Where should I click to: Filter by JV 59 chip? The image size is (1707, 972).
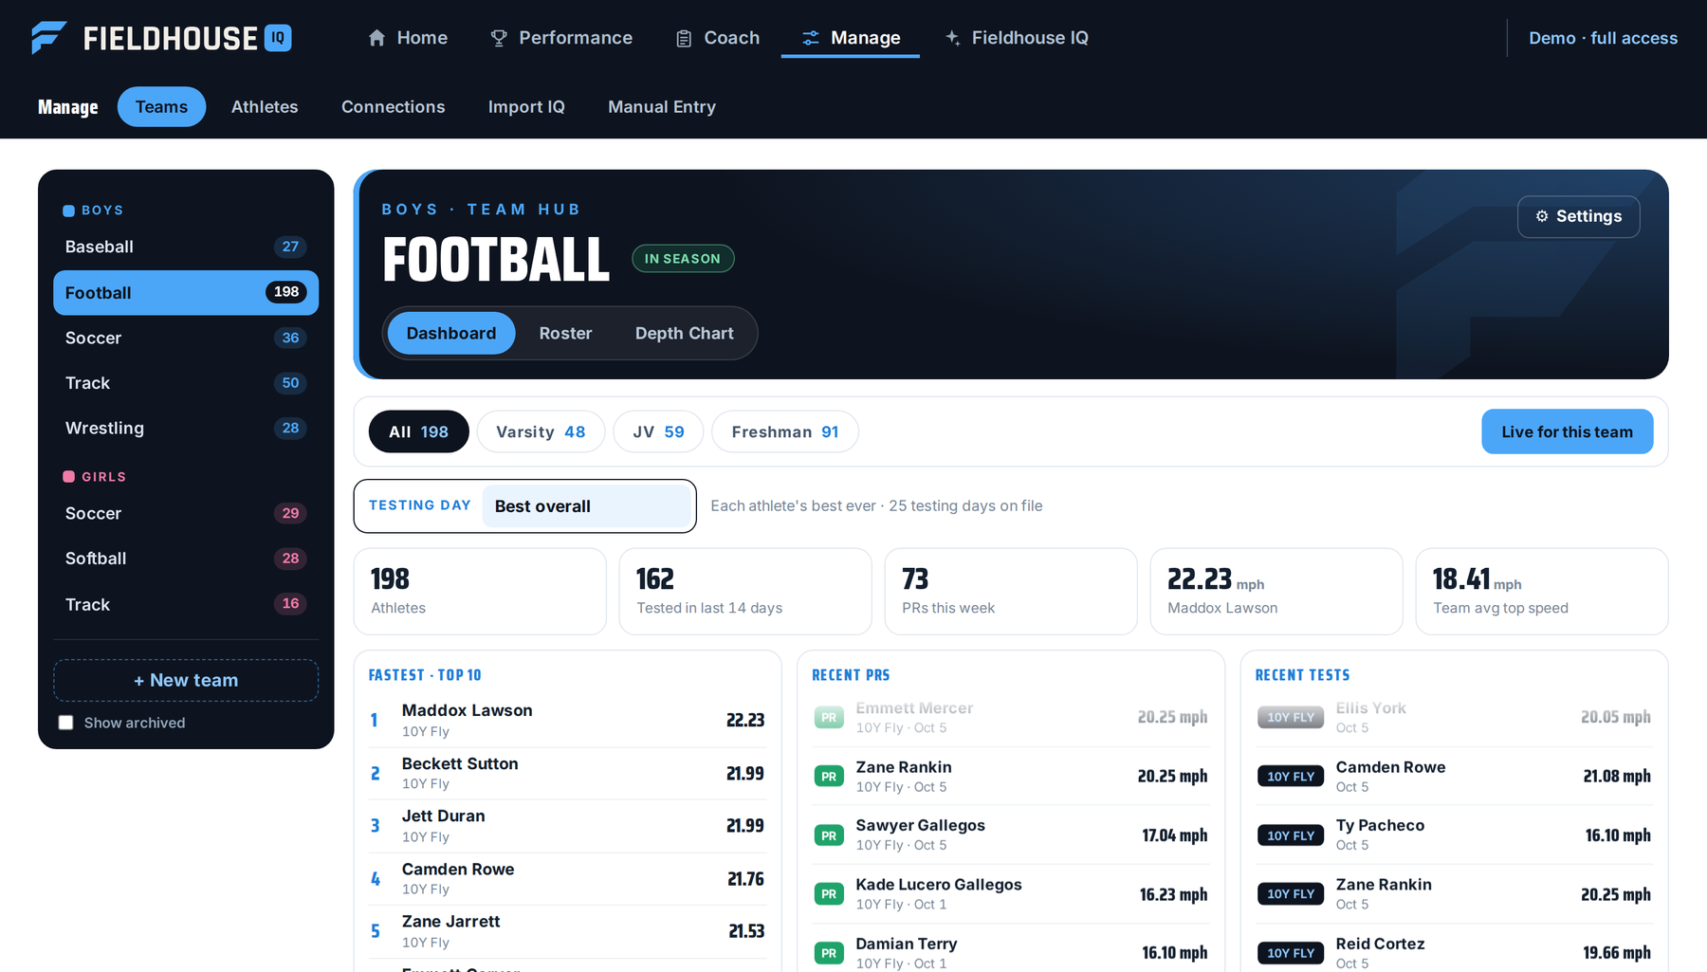[x=658, y=431]
